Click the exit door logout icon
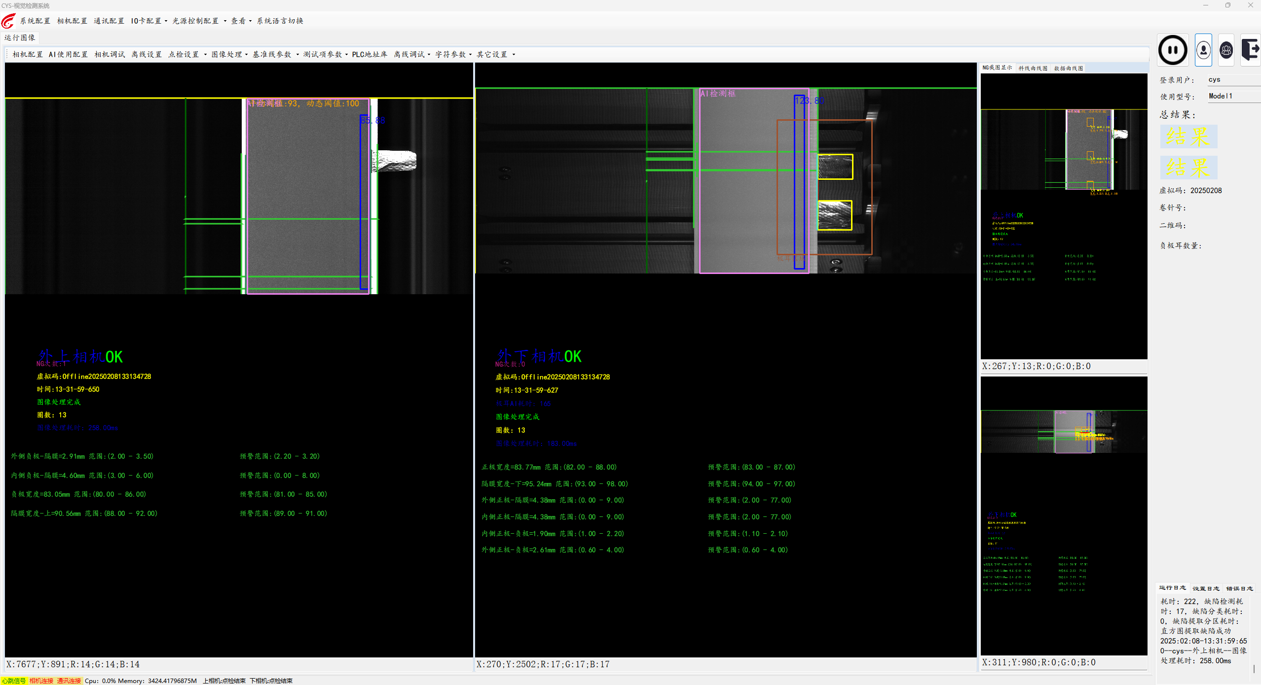The image size is (1261, 685). (1250, 50)
